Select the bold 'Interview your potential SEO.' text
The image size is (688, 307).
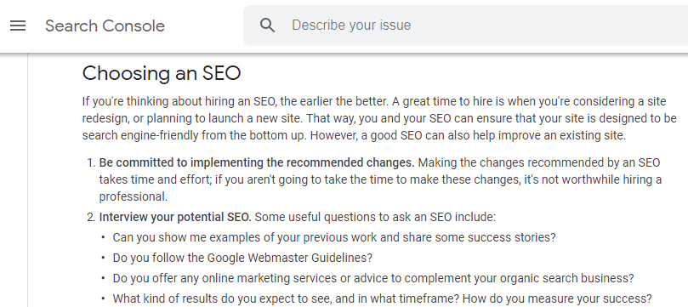pos(175,217)
